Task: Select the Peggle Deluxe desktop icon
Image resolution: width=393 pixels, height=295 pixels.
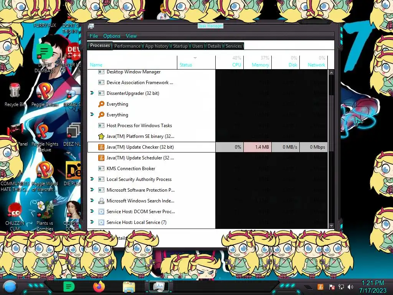Action: tap(45, 95)
